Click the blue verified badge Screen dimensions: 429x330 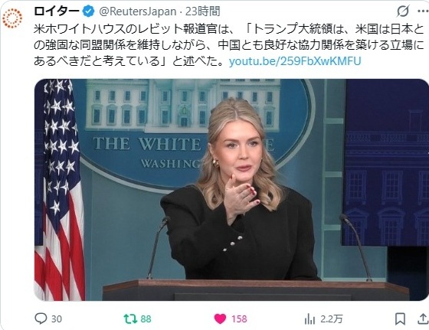coord(88,11)
